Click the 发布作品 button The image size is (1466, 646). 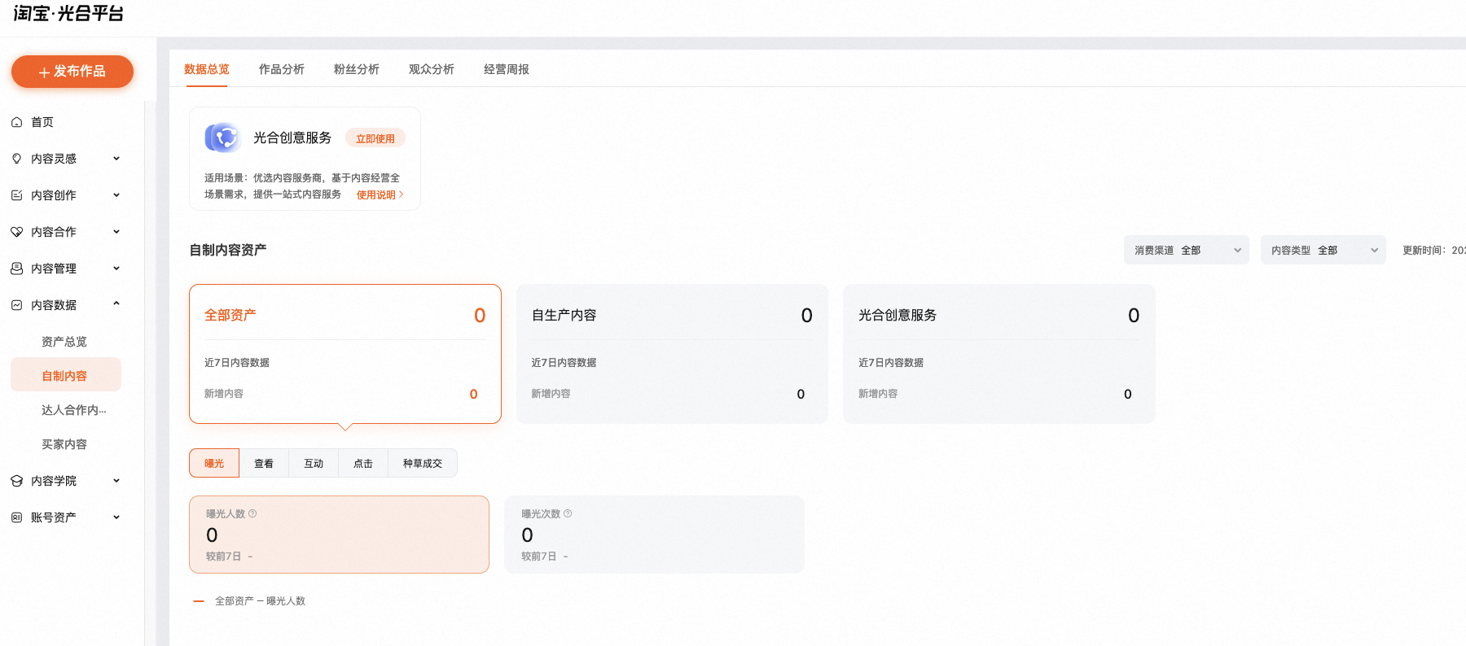point(72,72)
